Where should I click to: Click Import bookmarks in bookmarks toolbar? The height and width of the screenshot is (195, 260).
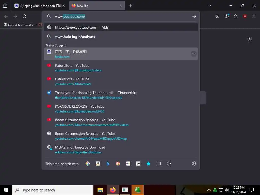pyautogui.click(x=19, y=25)
